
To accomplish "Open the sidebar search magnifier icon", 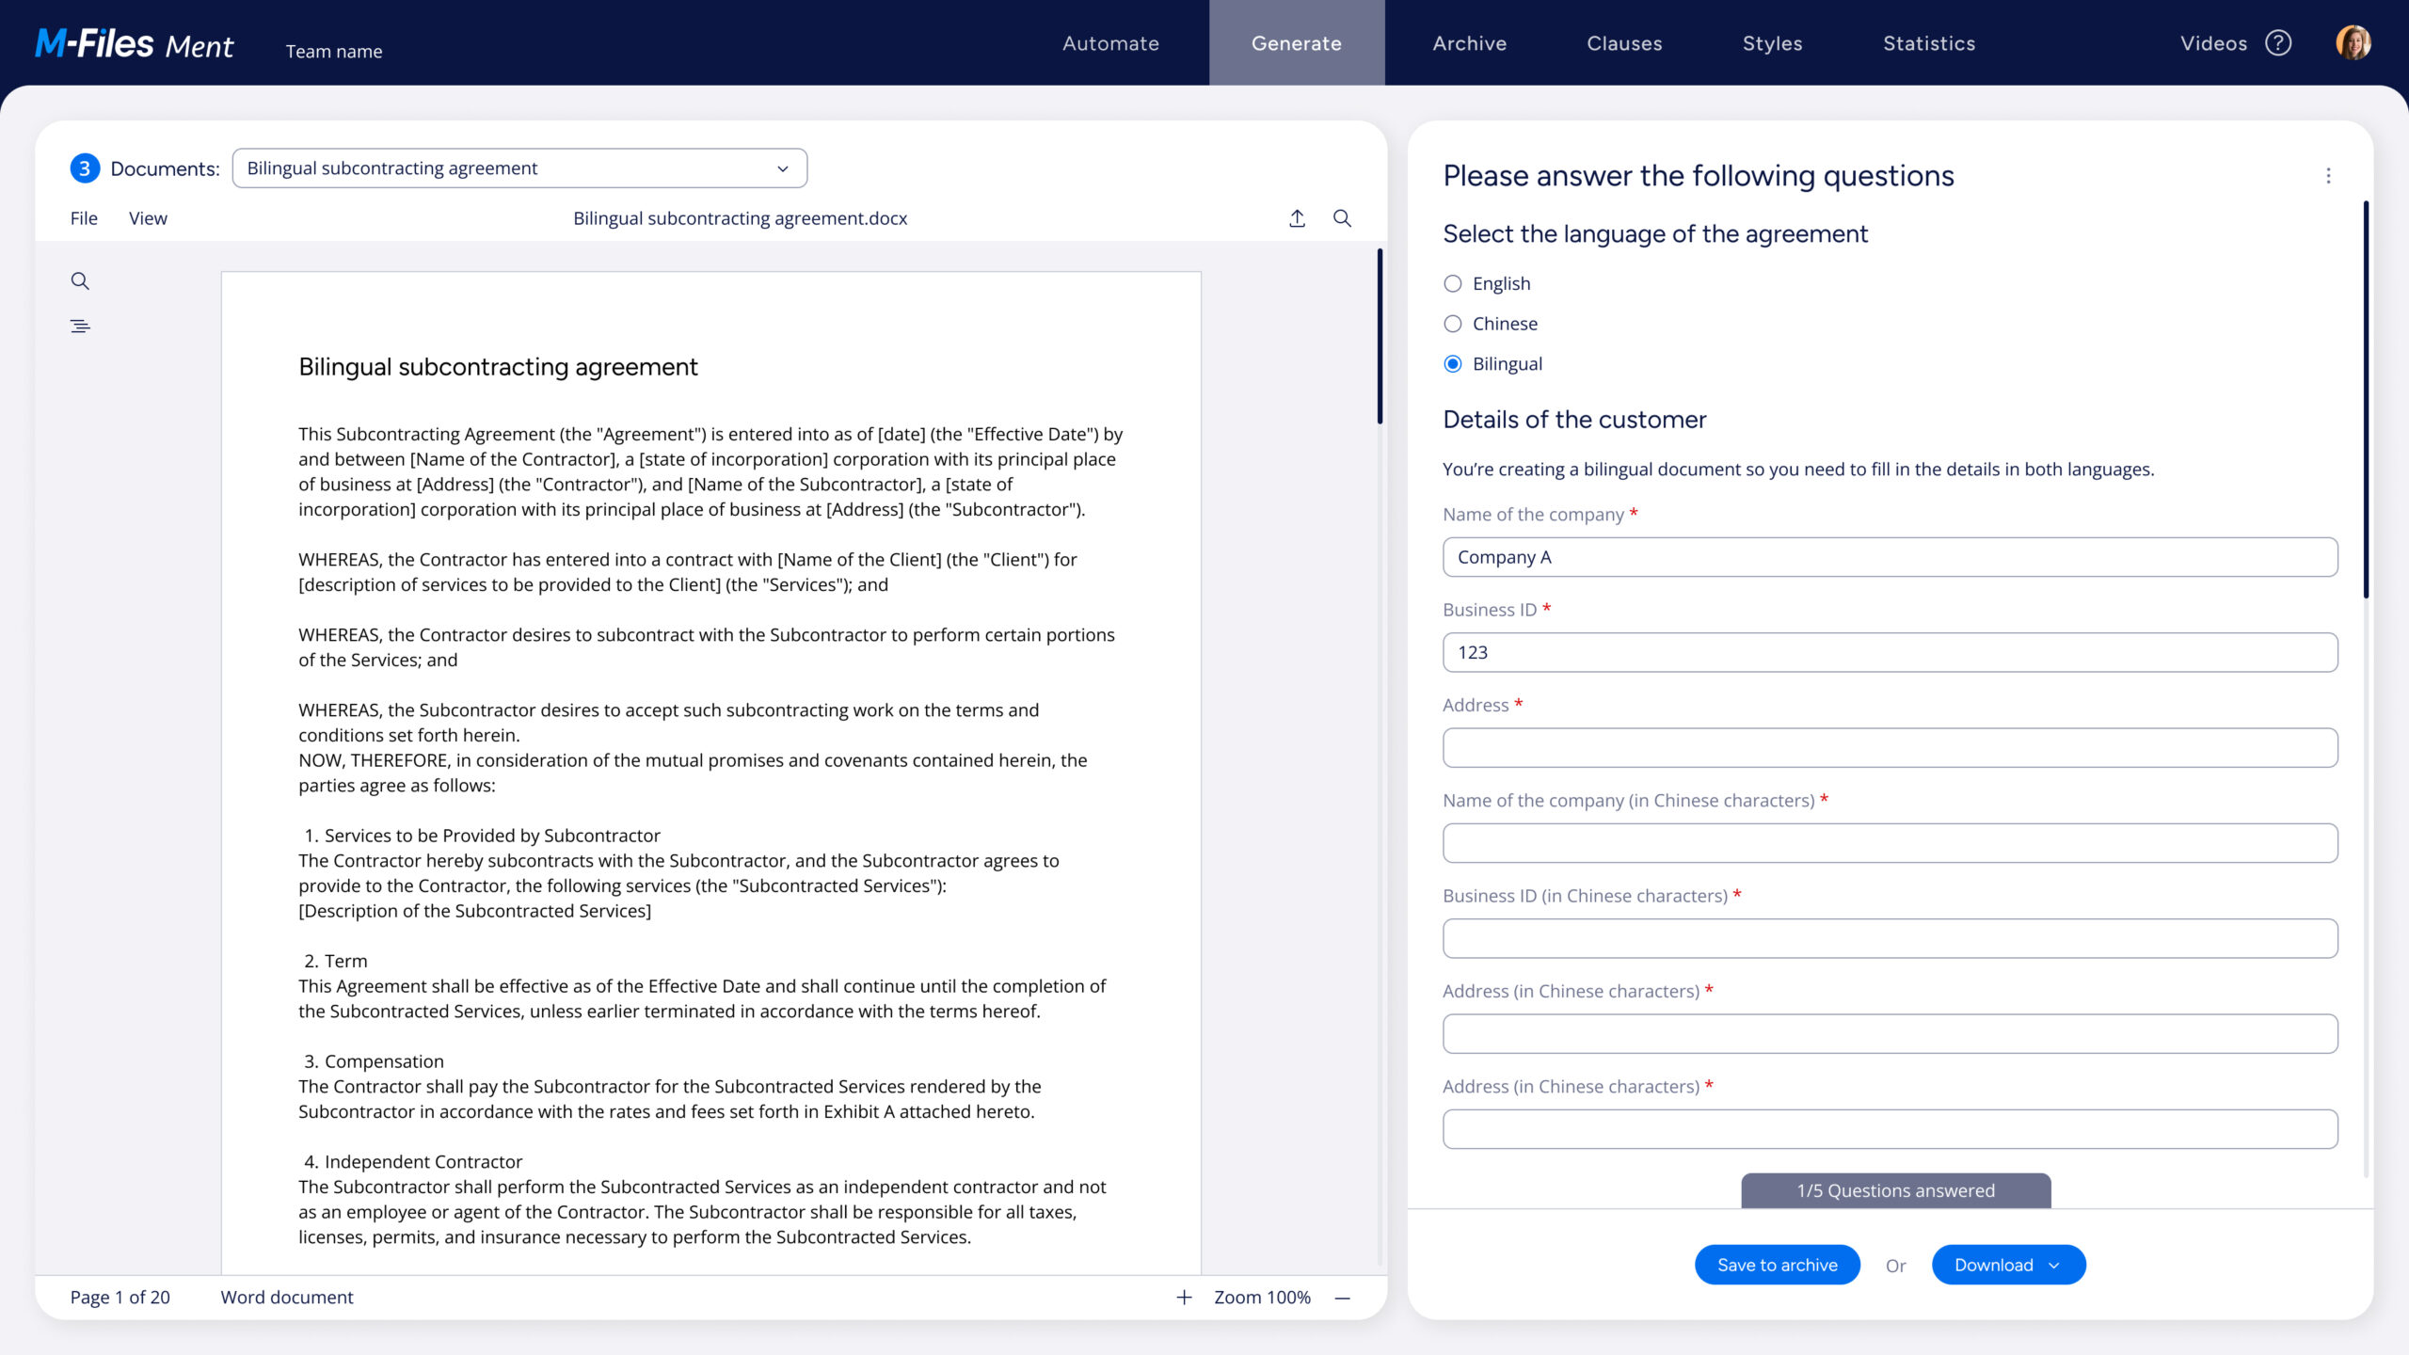I will 80,280.
